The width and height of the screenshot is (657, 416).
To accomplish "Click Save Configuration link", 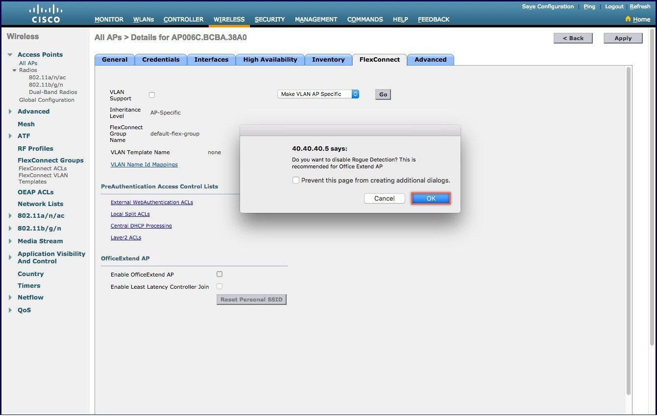I will pos(548,7).
